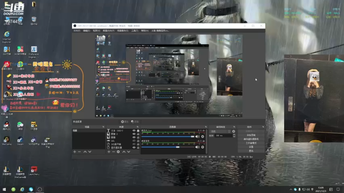
Task: Open Windows Start menu
Action: [x=4, y=189]
